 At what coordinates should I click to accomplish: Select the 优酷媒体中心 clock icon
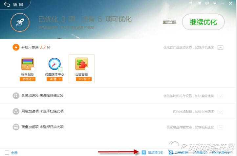pos(54,64)
